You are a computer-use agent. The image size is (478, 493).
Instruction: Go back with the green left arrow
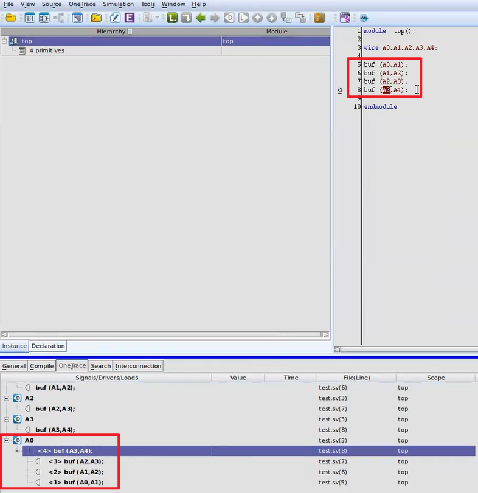click(x=200, y=18)
